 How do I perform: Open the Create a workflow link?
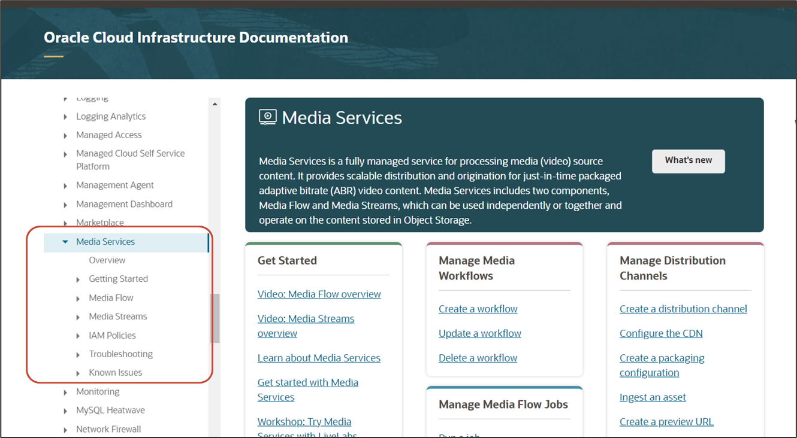(x=478, y=308)
